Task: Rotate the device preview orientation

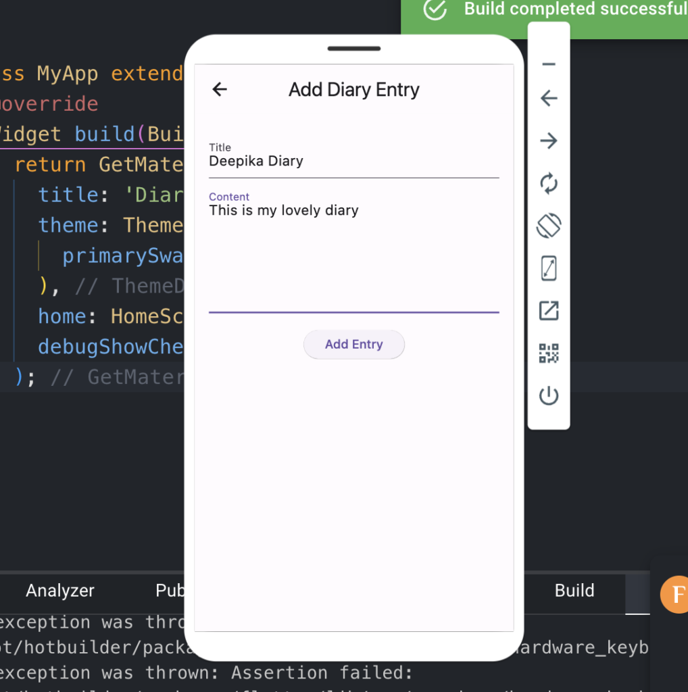Action: (x=549, y=226)
